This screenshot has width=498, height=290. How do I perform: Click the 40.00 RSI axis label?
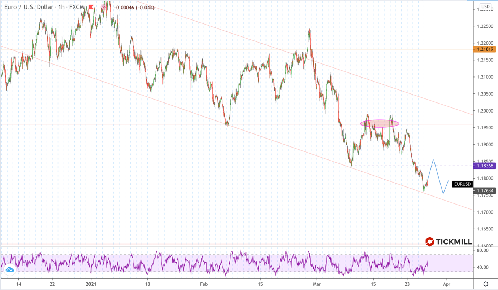482,267
